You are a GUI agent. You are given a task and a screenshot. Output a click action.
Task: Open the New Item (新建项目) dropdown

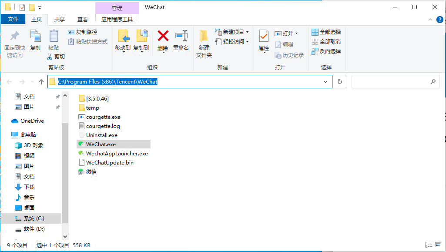[232, 32]
